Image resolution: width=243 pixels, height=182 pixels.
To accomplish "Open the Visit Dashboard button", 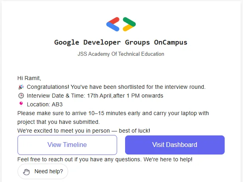I will (175, 145).
